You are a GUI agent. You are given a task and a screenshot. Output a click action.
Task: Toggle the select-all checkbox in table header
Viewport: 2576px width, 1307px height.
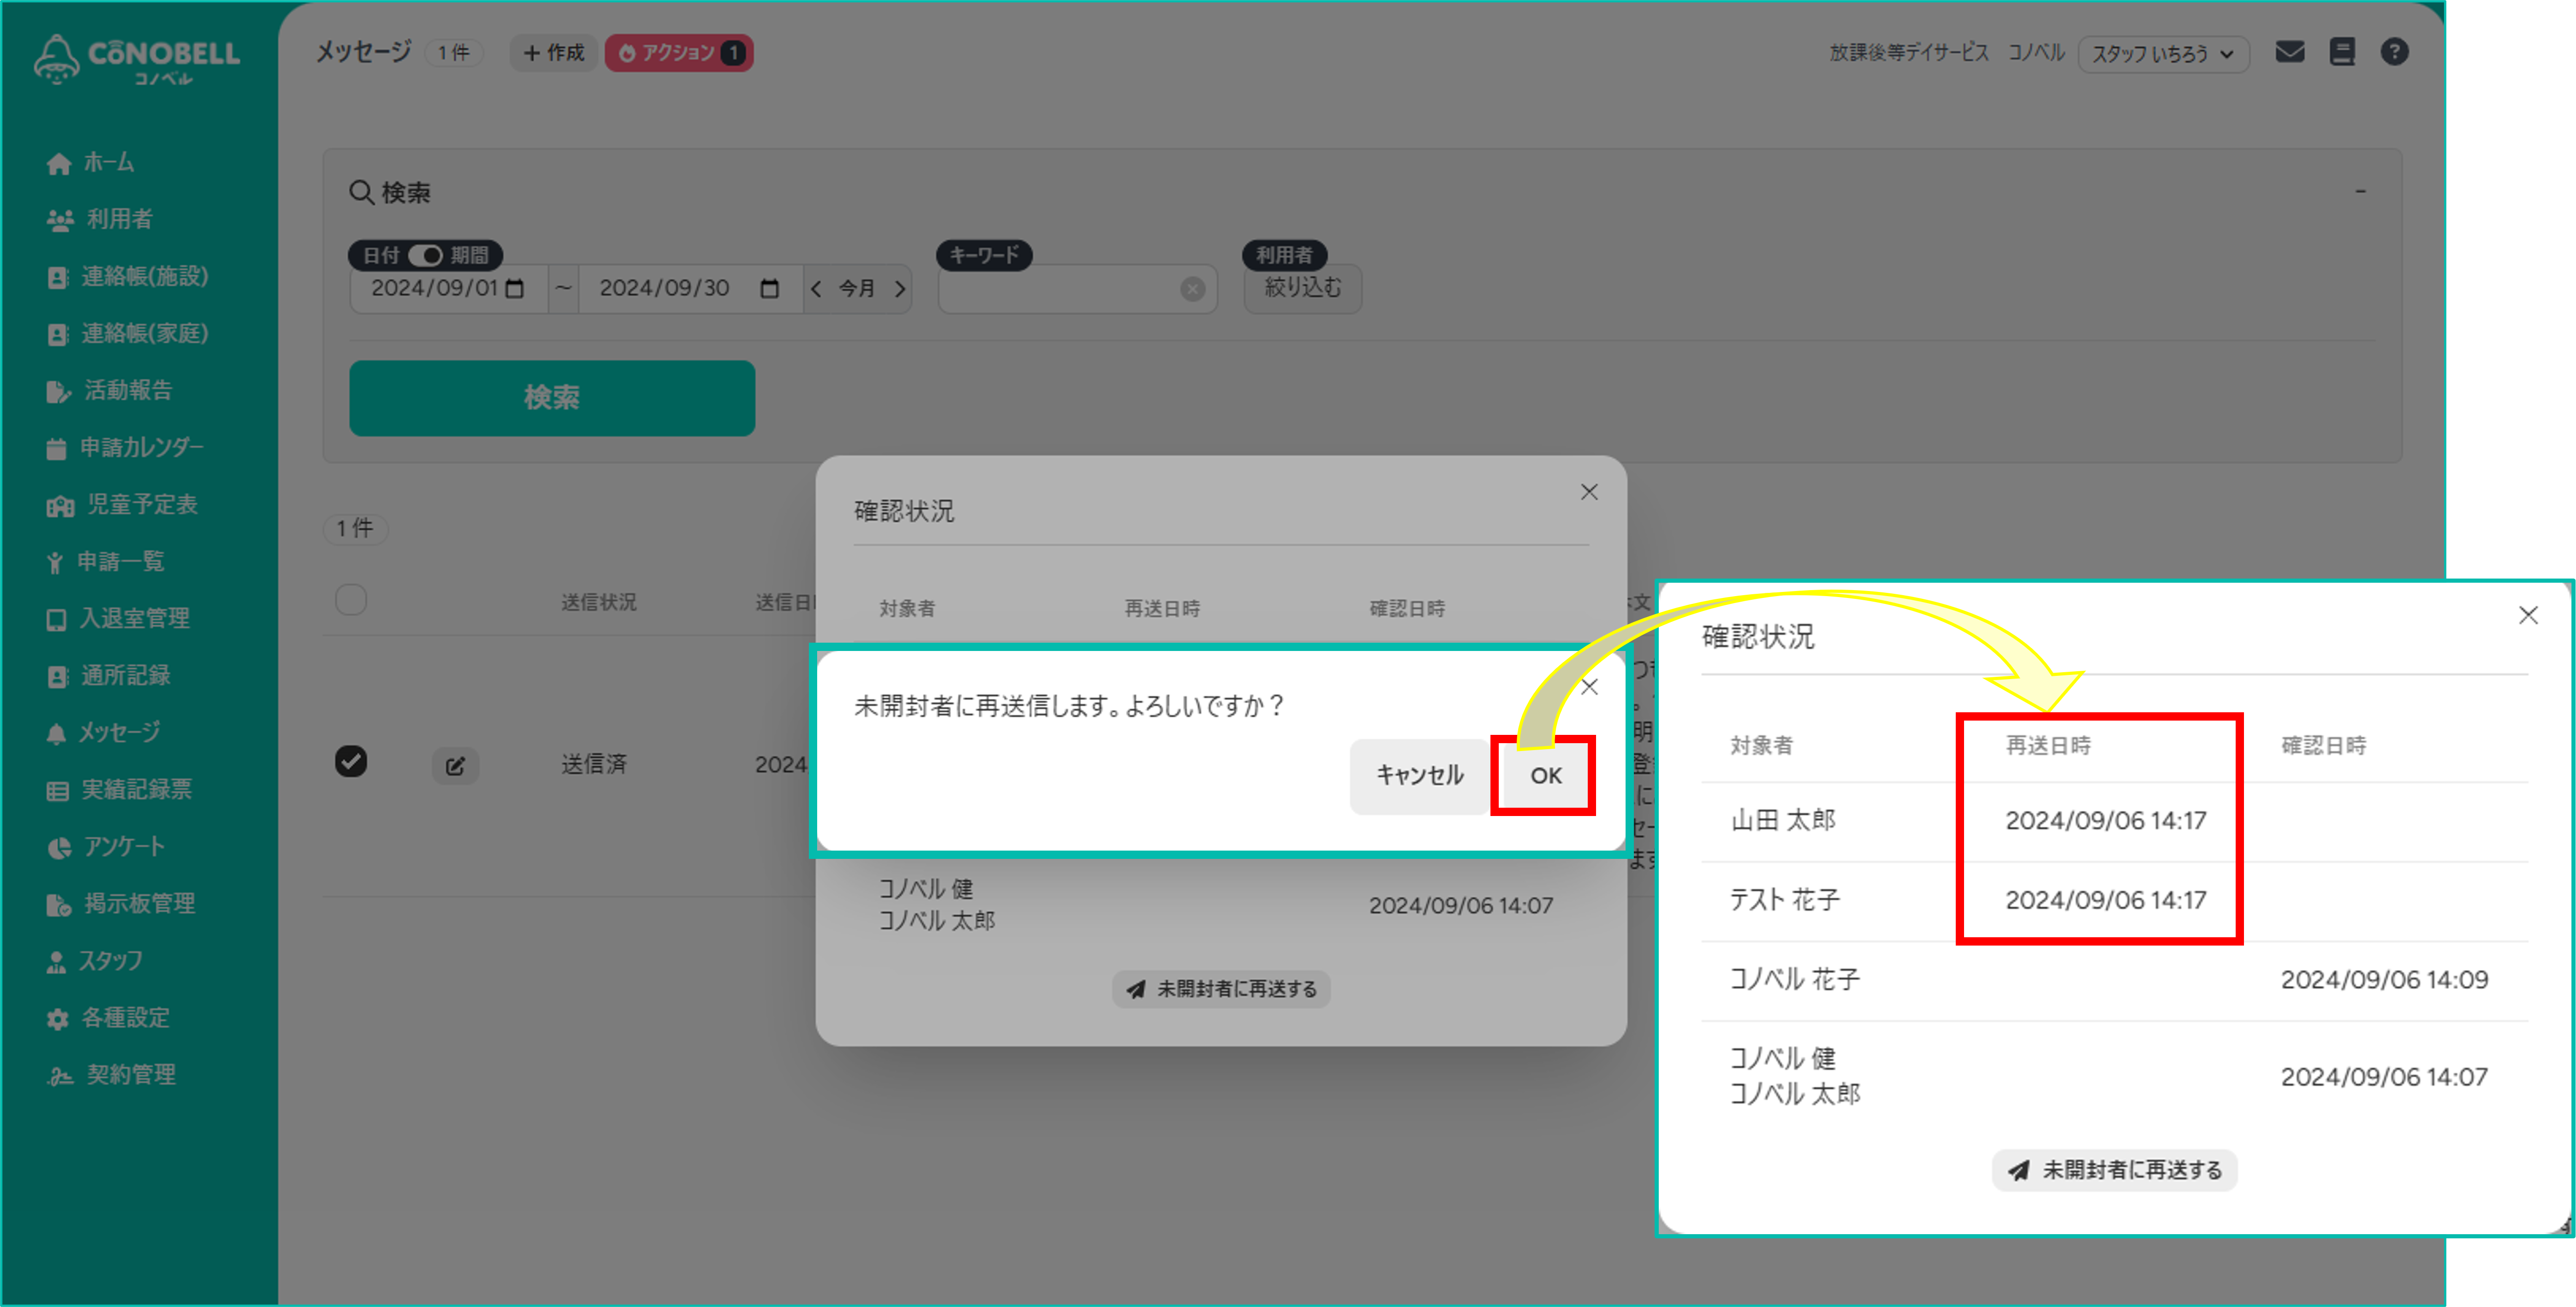[x=351, y=600]
